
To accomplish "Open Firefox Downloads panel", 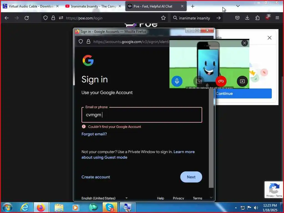I will [247, 18].
